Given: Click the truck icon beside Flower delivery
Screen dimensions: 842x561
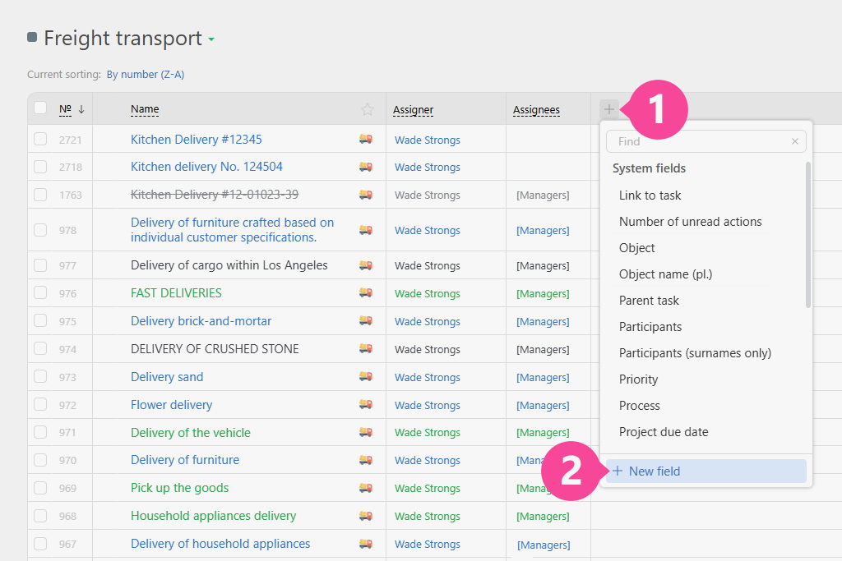Looking at the screenshot, I should click(366, 404).
